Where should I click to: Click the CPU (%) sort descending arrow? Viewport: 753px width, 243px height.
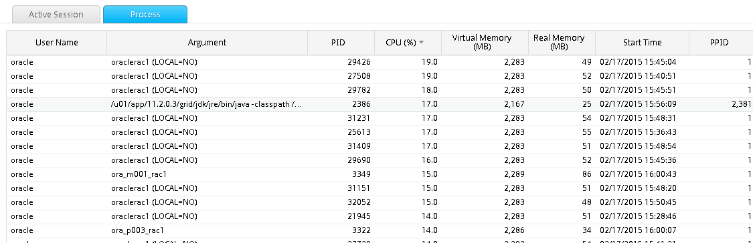[x=422, y=42]
